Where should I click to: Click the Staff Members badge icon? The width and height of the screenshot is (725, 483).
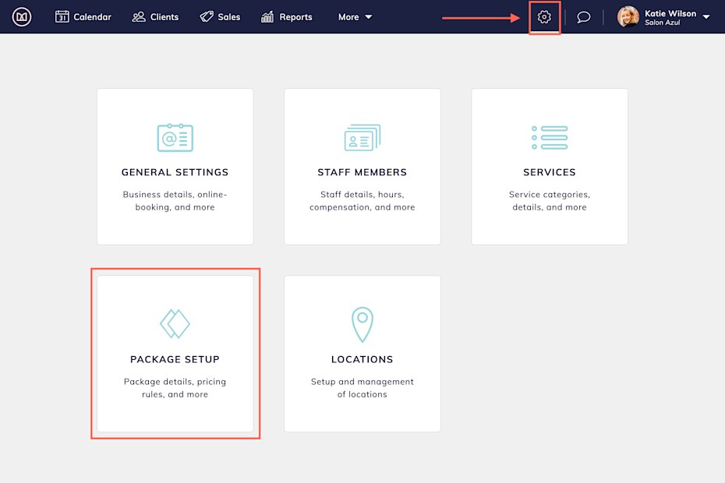pos(362,137)
